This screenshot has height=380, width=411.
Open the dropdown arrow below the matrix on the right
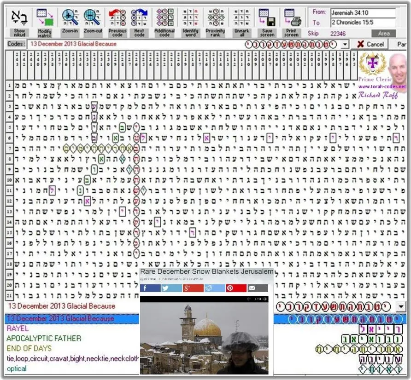coord(401,306)
